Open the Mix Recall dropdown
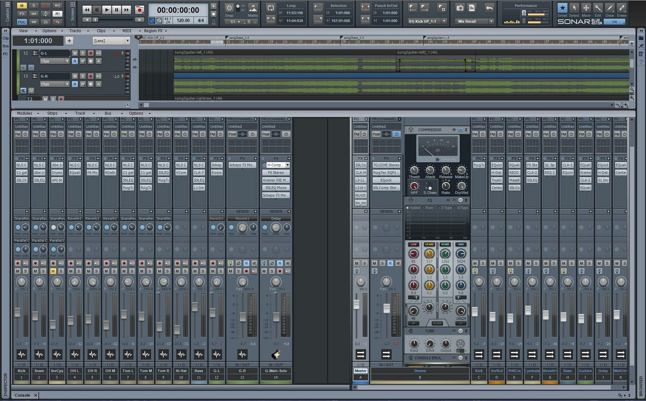Image resolution: width=646 pixels, height=401 pixels. pos(491,21)
